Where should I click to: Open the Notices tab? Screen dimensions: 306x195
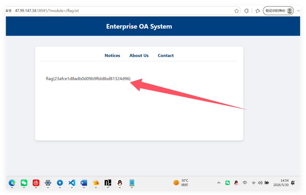click(112, 56)
